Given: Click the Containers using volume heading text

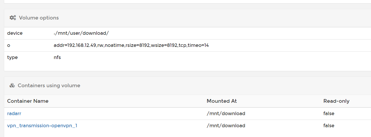Looking at the screenshot, I should [x=49, y=86].
